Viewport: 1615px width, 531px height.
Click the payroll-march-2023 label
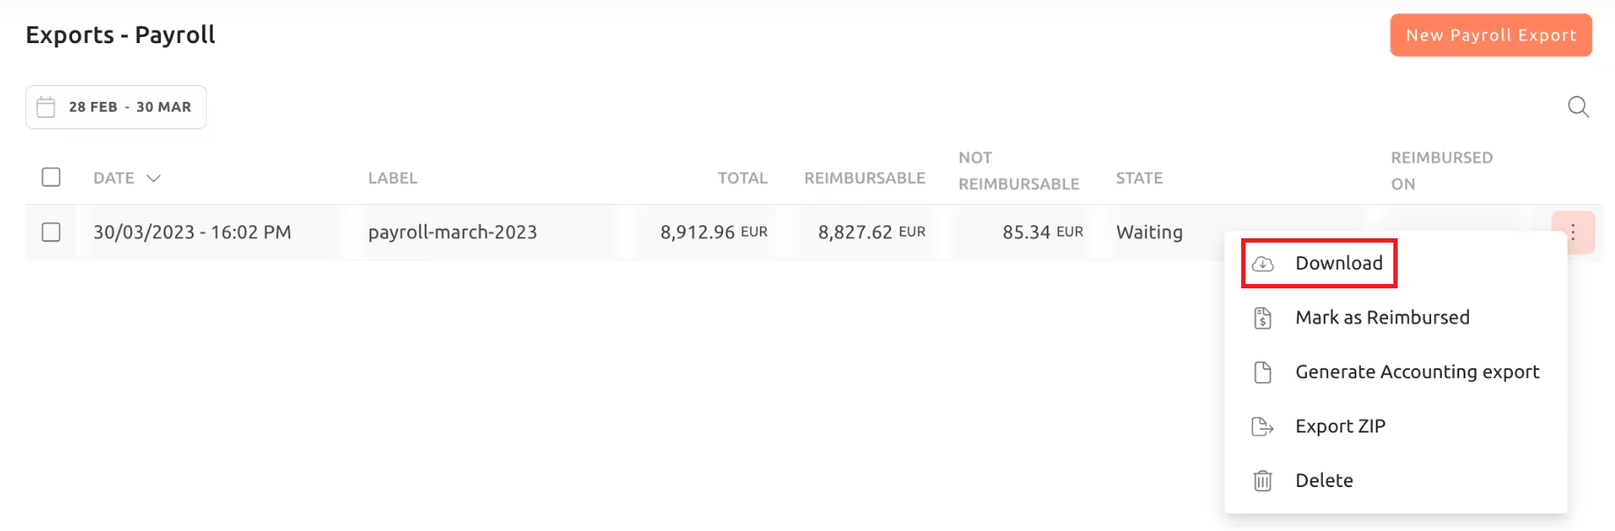pos(452,232)
